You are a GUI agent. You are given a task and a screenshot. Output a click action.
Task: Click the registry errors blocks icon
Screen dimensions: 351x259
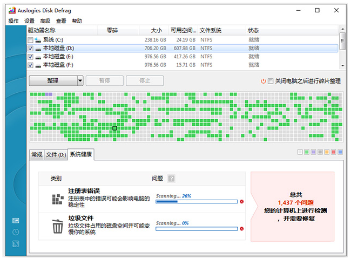tap(58, 199)
